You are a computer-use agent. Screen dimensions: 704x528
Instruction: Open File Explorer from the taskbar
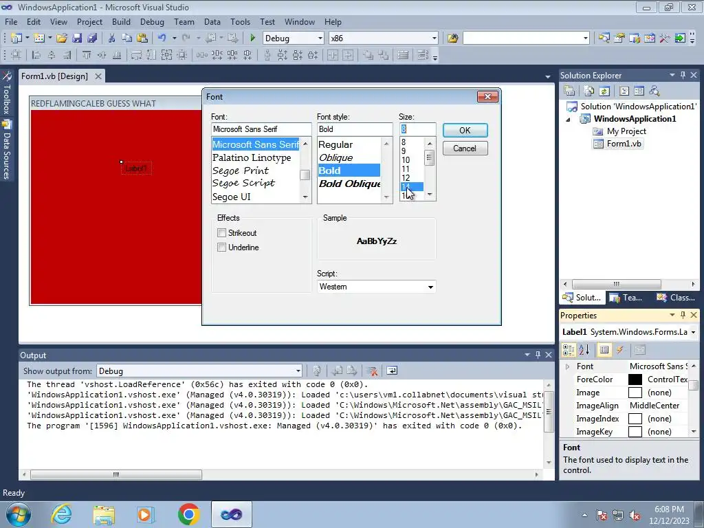point(104,514)
